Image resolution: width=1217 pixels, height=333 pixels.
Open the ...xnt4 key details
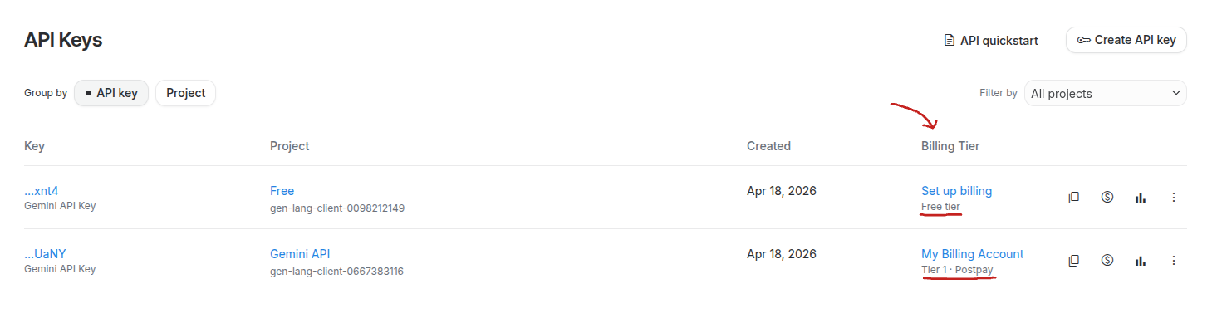pos(42,191)
